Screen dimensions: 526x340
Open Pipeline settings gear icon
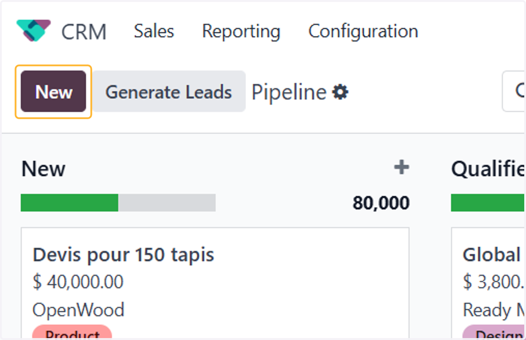point(341,92)
